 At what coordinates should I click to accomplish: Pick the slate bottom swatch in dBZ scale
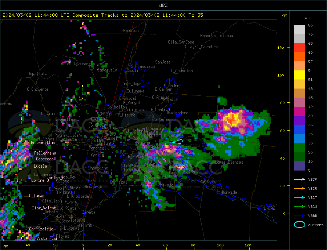pos(299,166)
